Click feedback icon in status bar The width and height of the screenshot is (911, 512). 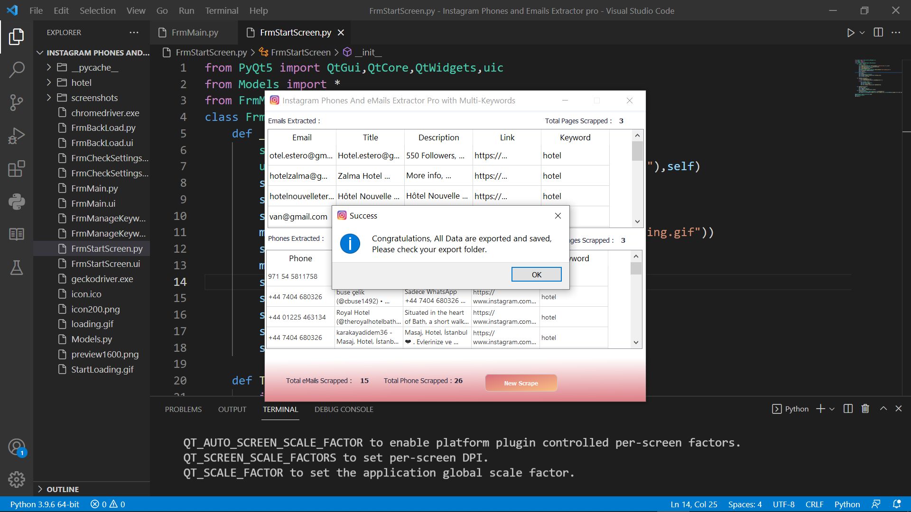coord(876,504)
